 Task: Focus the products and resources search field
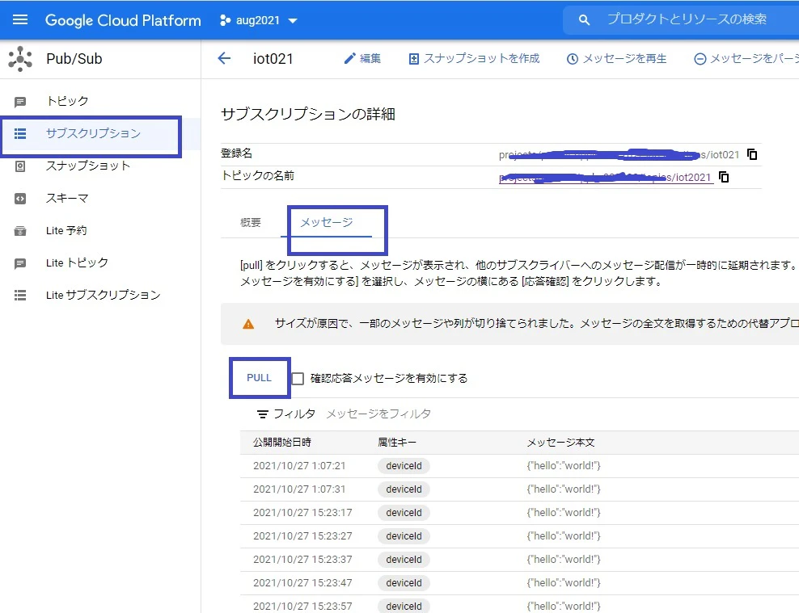(x=687, y=19)
